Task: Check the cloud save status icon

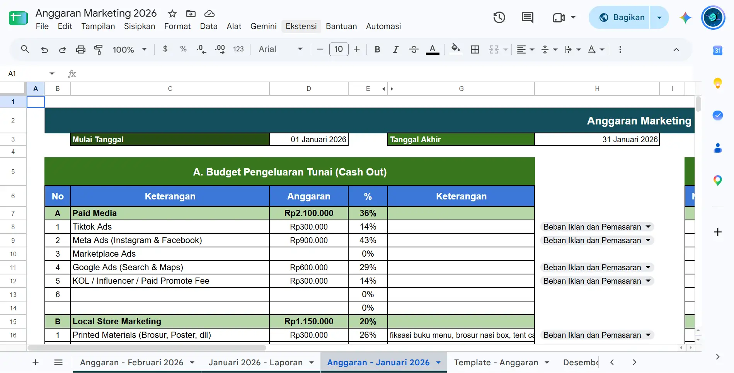Action: [x=209, y=14]
